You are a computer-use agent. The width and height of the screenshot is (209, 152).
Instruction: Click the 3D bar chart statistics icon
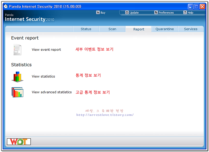pyautogui.click(x=17, y=77)
